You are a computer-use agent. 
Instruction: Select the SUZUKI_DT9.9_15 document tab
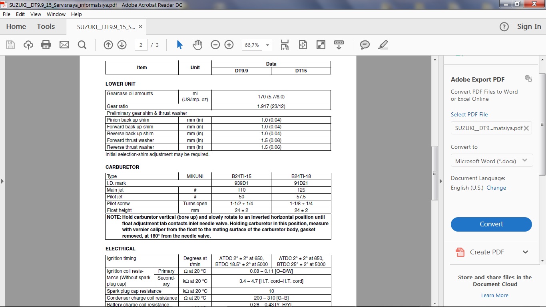tap(106, 27)
